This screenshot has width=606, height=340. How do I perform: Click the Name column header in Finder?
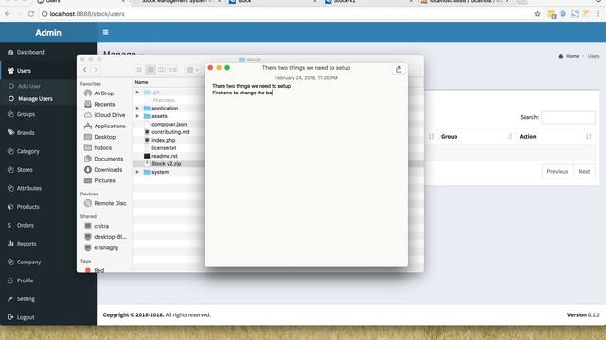click(x=141, y=82)
